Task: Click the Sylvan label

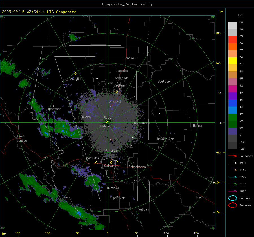Action: pyautogui.click(x=108, y=83)
